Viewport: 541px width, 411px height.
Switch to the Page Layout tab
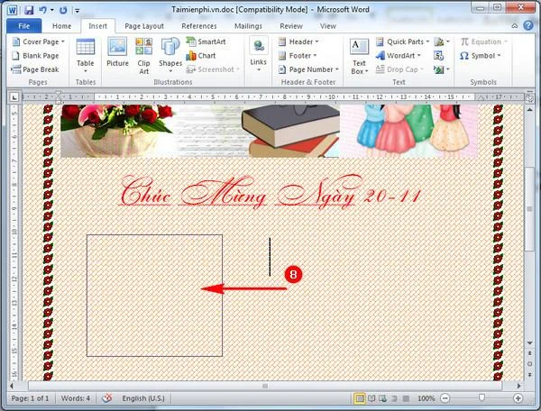click(x=144, y=26)
